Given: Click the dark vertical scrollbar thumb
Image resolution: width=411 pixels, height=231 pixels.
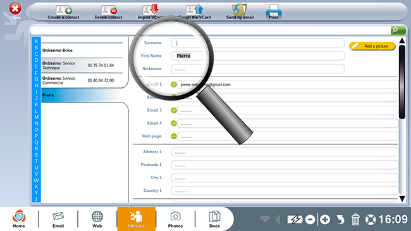Looking at the screenshot, I should [402, 82].
